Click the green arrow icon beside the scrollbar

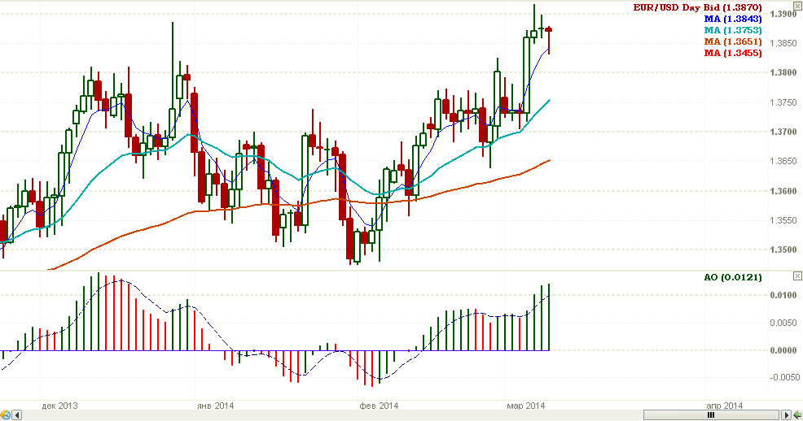click(x=798, y=414)
